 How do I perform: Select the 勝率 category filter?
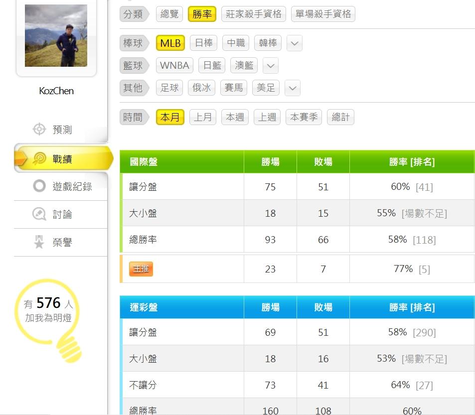(x=202, y=14)
